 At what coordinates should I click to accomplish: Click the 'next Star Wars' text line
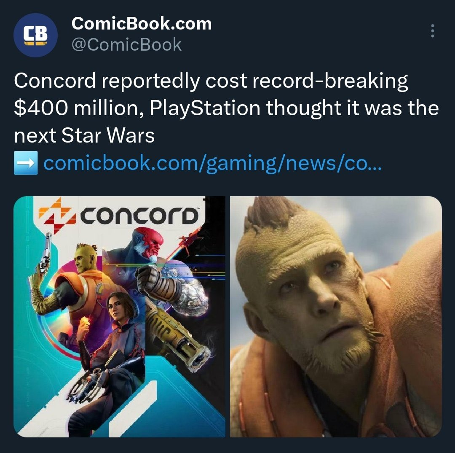tap(84, 135)
